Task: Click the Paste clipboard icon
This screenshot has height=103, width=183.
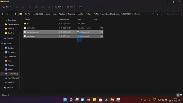Action: coord(30,7)
